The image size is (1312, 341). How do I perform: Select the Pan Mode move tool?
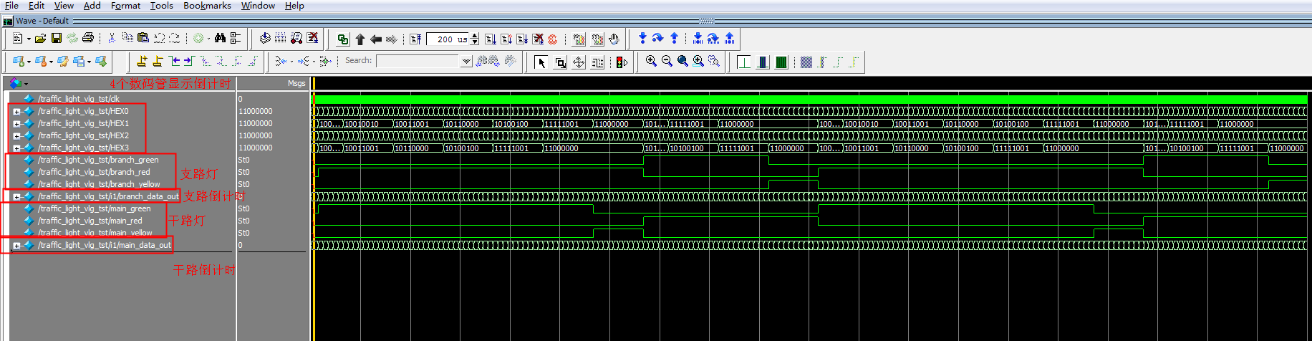pyautogui.click(x=579, y=62)
